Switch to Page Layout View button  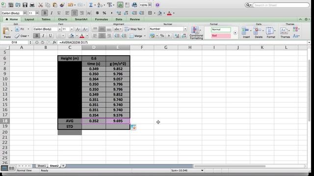tap(11, 168)
